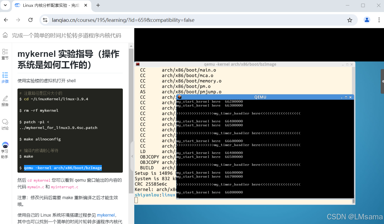Viewport: 384px width, 224px height.
Task: Open the Chrome three-dot menu
Action: (x=379, y=20)
